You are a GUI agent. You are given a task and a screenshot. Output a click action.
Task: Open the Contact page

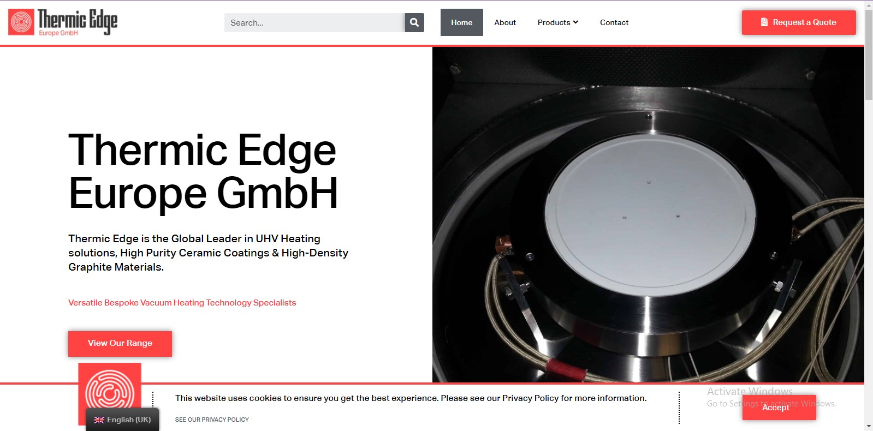(614, 22)
